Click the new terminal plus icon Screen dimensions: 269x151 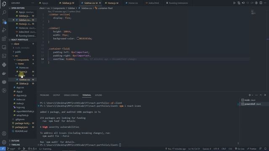[x=250, y=95]
